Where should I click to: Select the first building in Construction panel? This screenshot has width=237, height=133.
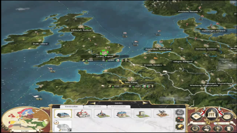[63, 113]
